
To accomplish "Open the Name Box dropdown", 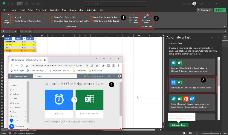I will click(16, 31).
